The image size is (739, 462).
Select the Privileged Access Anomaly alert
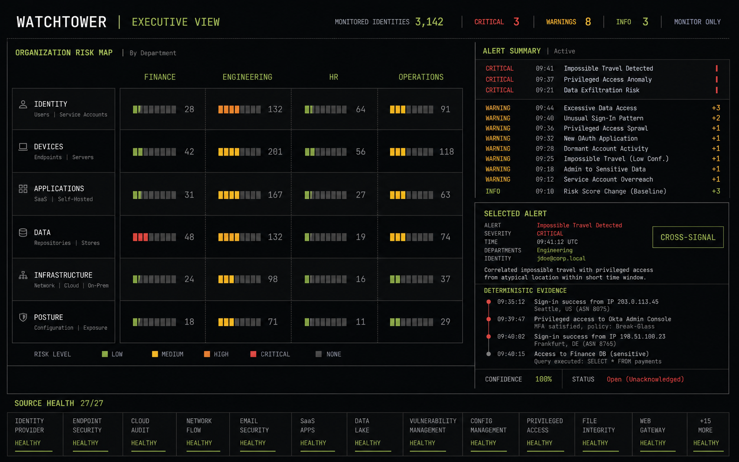click(602, 80)
